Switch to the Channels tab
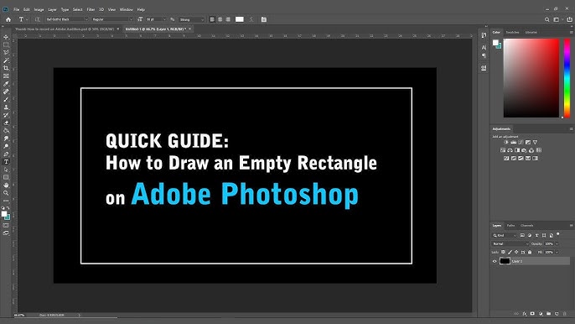 (x=527, y=226)
